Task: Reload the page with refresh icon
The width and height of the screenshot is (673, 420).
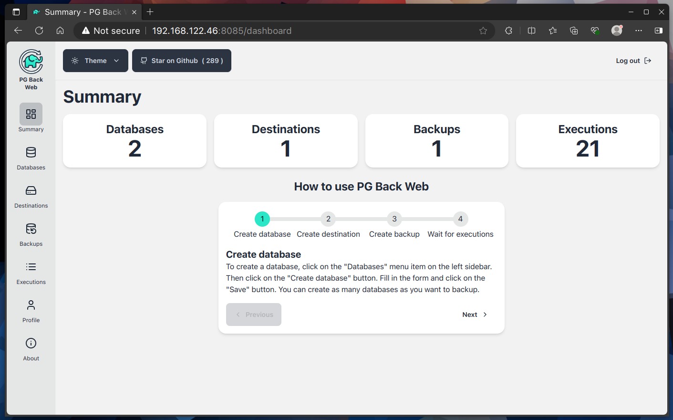Action: [x=39, y=31]
